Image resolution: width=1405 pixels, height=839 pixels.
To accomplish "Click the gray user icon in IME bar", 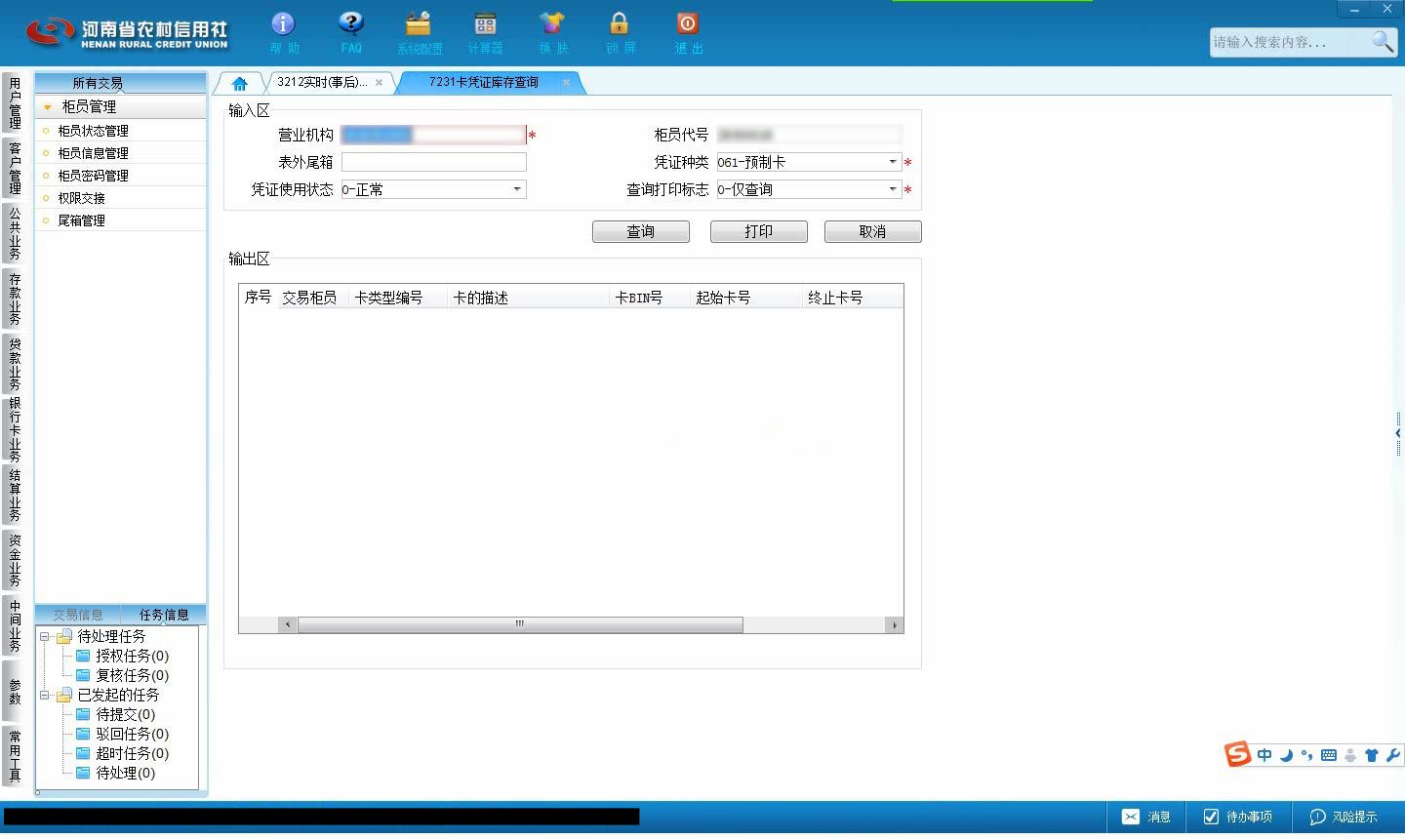I will 1350,755.
